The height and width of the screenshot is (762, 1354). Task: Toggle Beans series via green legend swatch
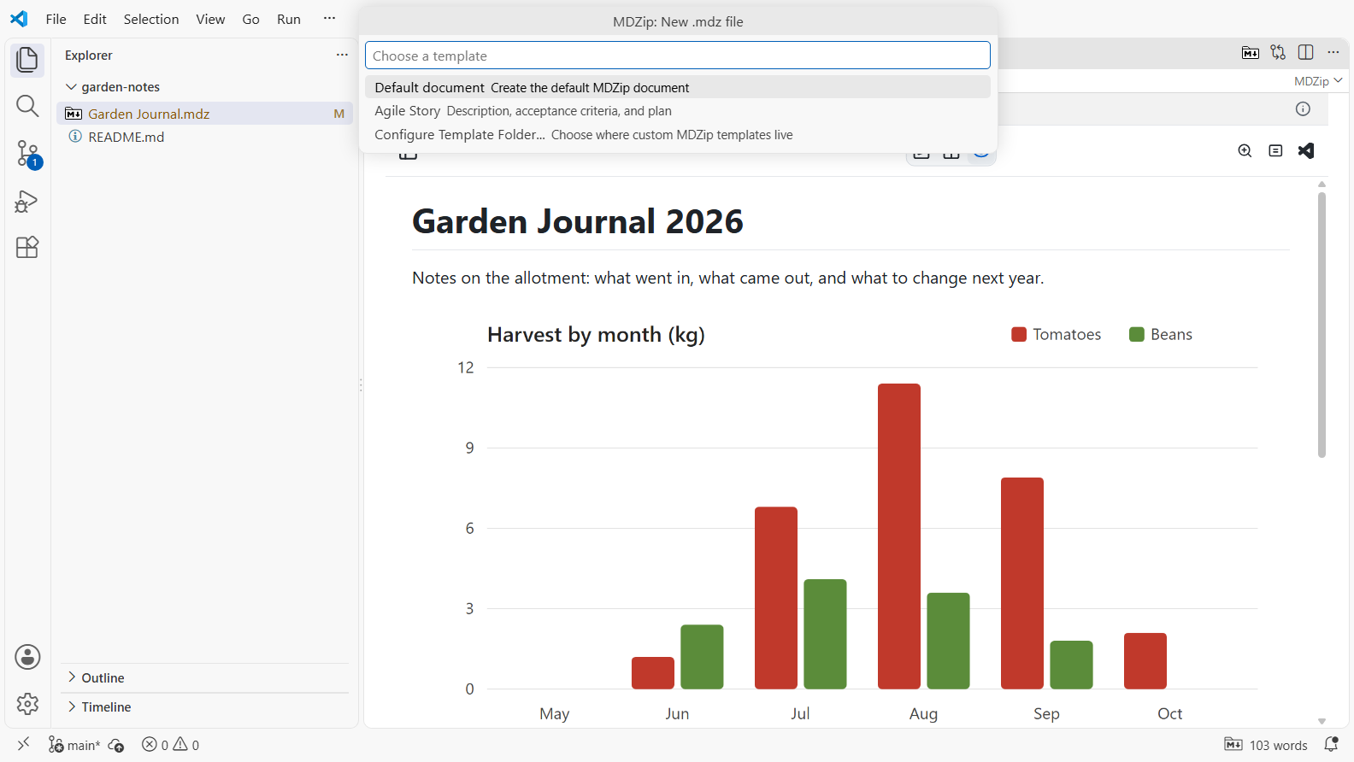[1137, 334]
